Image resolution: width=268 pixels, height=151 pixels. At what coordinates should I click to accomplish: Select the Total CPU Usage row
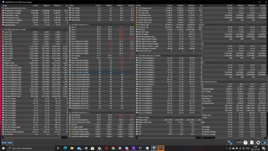tap(35, 130)
